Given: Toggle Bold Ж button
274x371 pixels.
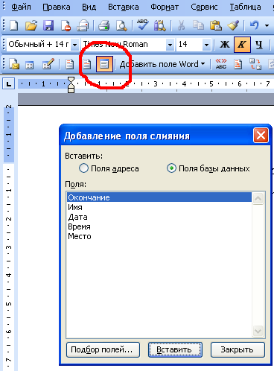Looking at the screenshot, I should click(225, 45).
